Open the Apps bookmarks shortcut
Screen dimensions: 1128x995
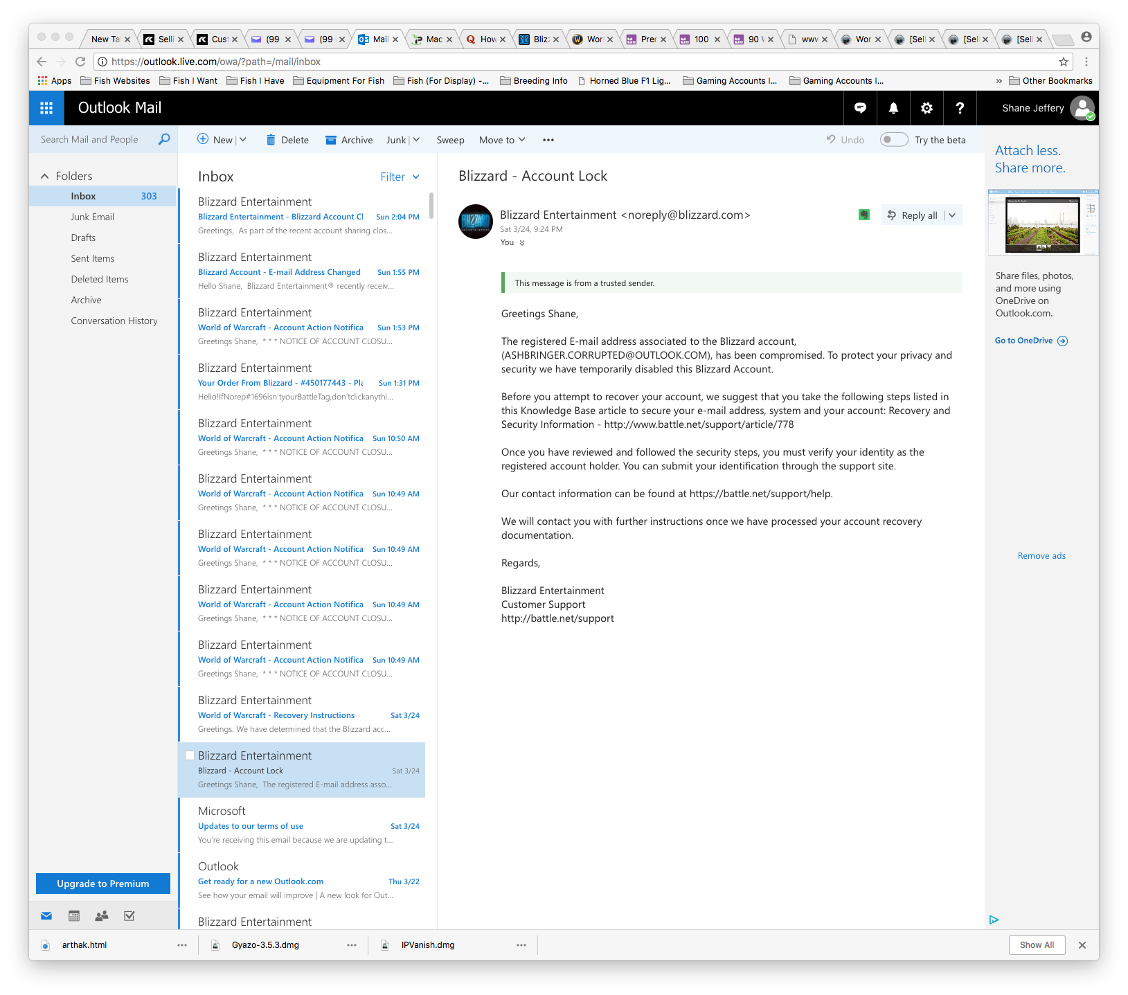tap(55, 81)
